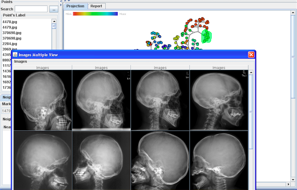Click the Java icon in Images Multiple View title bar

pyautogui.click(x=15, y=55)
